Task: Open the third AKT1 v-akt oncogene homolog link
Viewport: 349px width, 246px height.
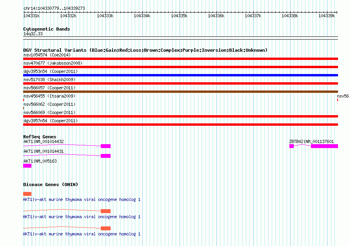Action: (x=82, y=234)
